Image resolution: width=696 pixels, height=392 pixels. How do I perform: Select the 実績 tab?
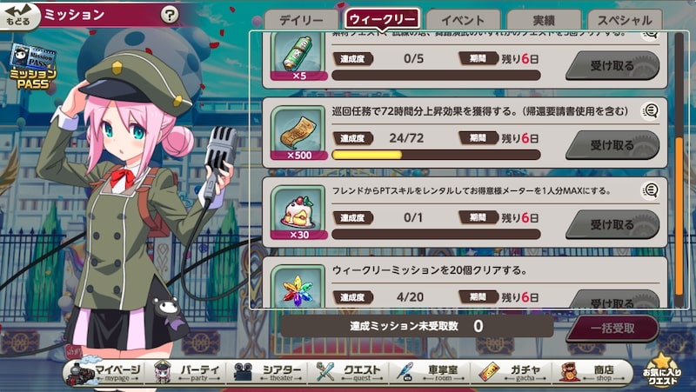(x=544, y=20)
